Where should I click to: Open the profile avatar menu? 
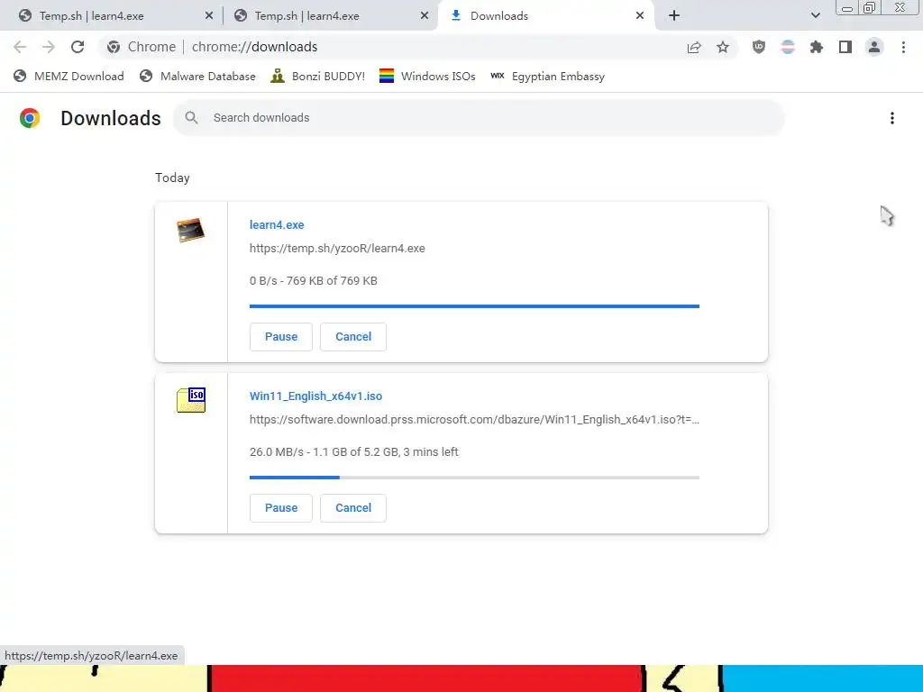[x=874, y=47]
